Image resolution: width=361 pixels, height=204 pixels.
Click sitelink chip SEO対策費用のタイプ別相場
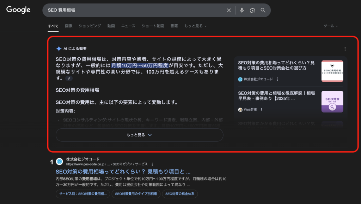[136, 194]
